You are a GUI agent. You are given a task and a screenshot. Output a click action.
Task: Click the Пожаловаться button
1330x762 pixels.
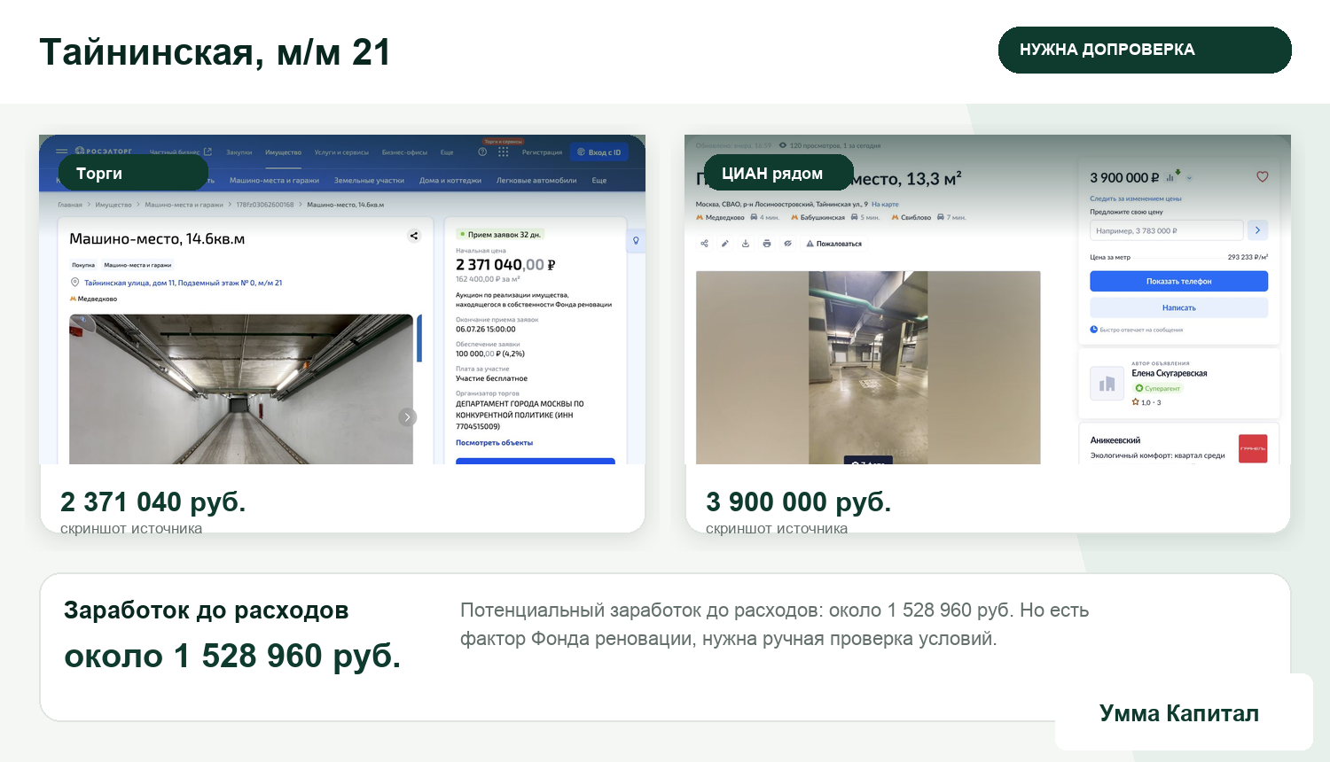[x=833, y=244]
